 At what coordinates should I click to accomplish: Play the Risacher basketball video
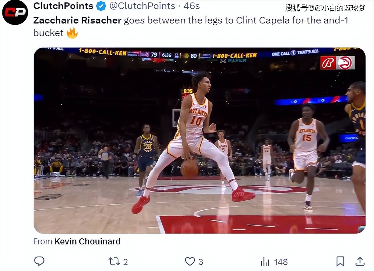(x=199, y=140)
